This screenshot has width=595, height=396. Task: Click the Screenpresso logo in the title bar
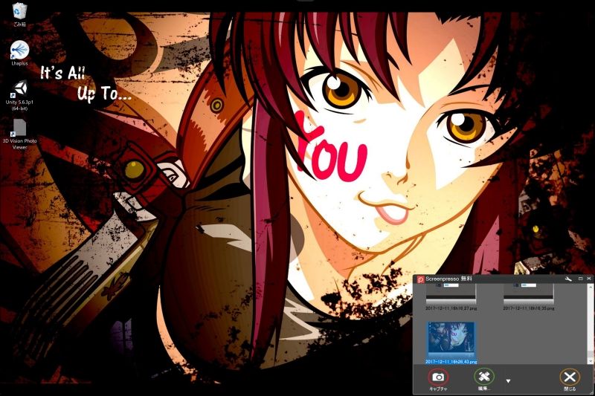tap(420, 279)
